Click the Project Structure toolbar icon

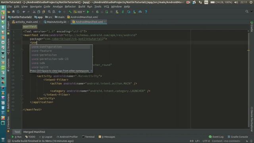[x=129, y=12]
